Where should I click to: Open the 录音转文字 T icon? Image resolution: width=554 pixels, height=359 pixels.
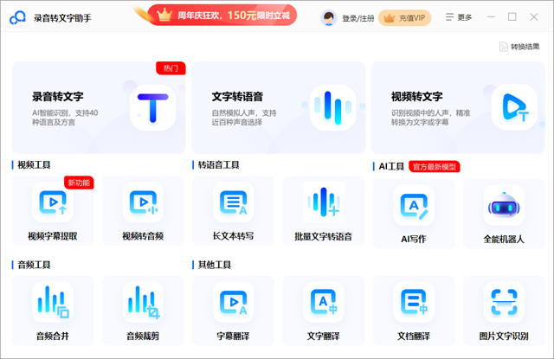(152, 107)
